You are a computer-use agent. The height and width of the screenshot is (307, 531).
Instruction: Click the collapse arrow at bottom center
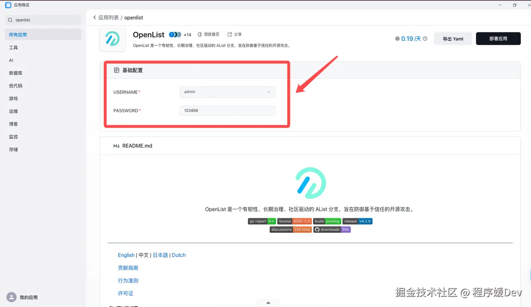pyautogui.click(x=268, y=303)
